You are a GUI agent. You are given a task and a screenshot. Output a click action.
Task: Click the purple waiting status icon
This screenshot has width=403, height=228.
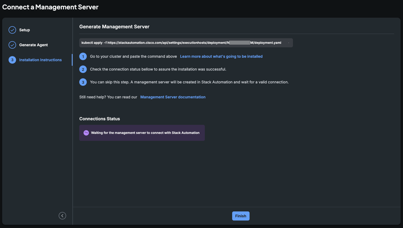point(86,133)
